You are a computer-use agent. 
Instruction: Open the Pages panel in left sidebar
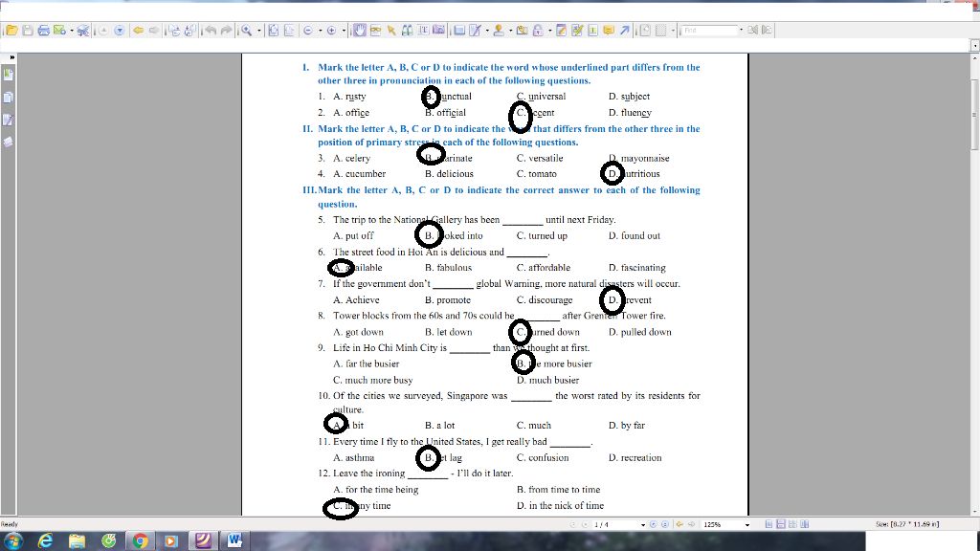click(x=8, y=97)
